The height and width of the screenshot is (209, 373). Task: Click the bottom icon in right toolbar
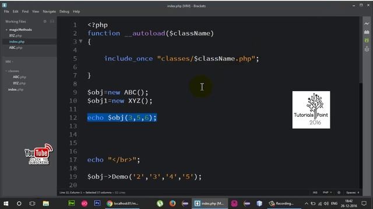(367, 49)
